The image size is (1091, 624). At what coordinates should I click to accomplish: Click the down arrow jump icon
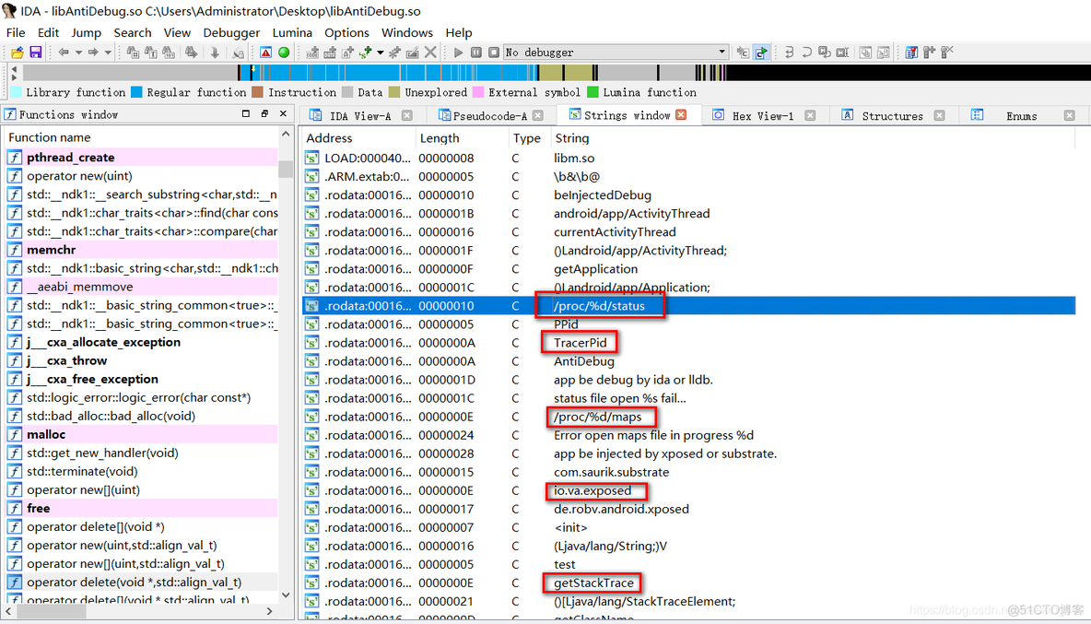point(215,53)
